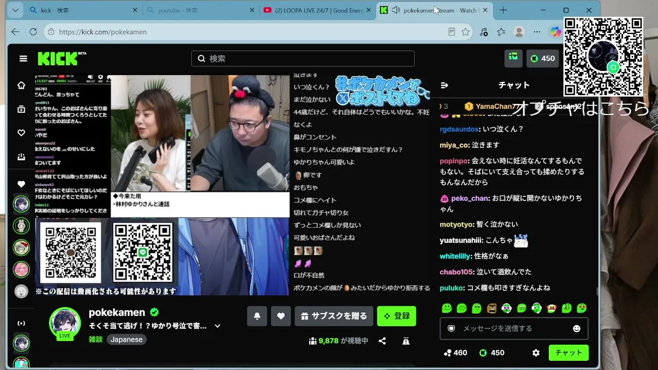
Task: Insert the last emote in quick row
Action: pyautogui.click(x=581, y=308)
